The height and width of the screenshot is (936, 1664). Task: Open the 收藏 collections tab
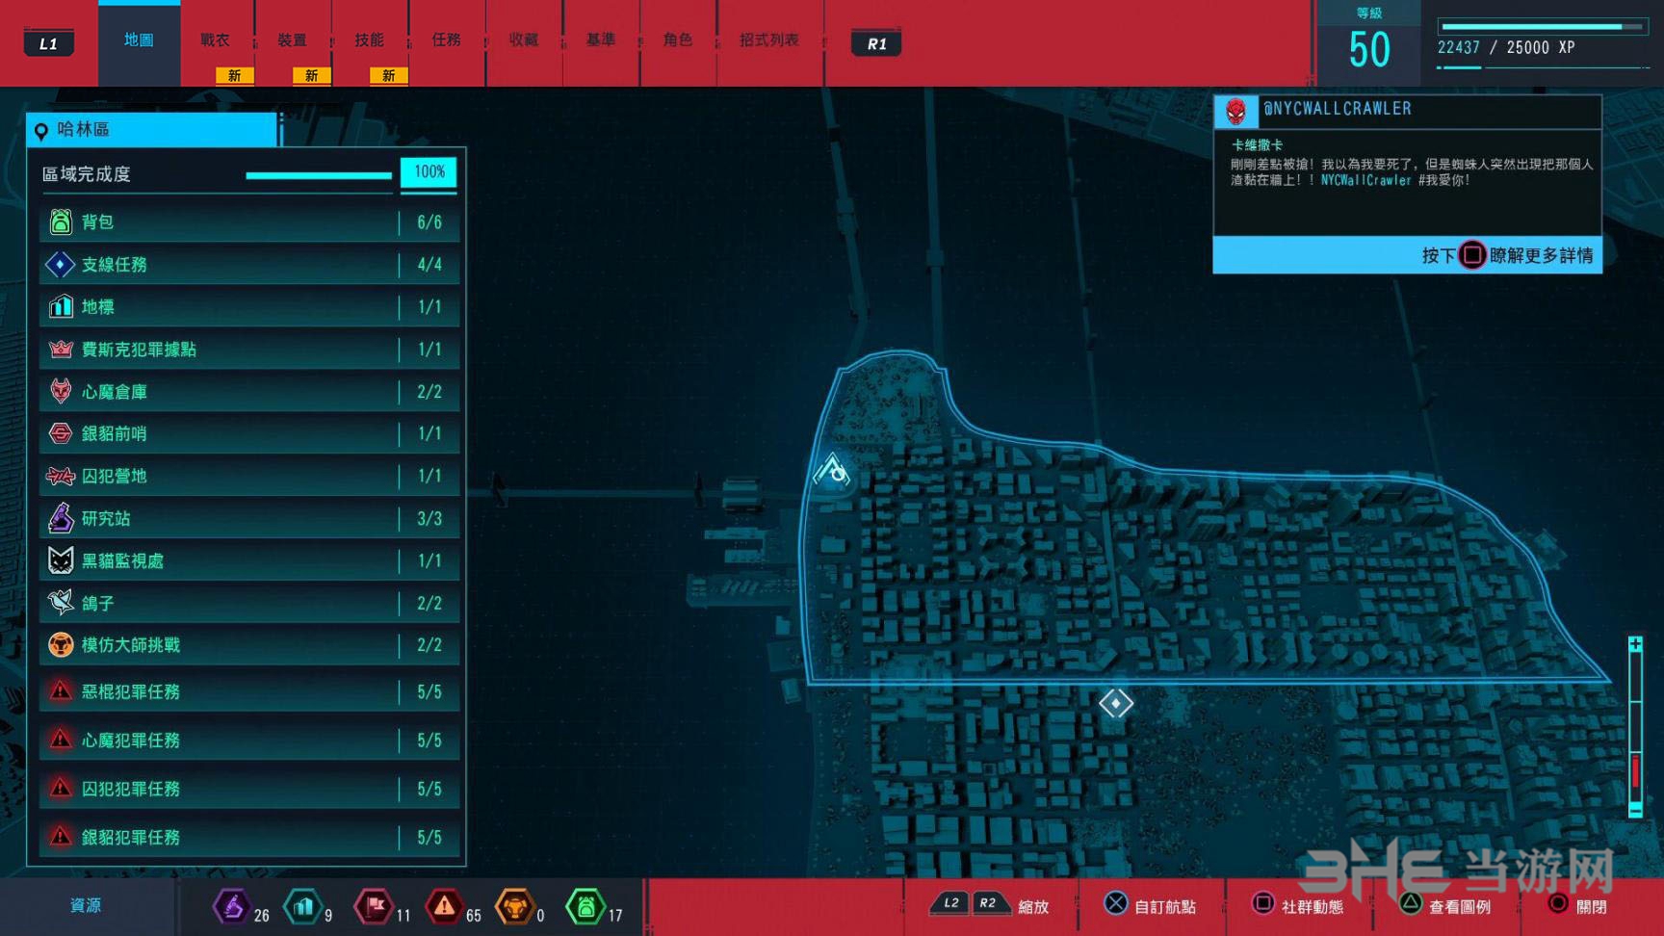[x=524, y=40]
